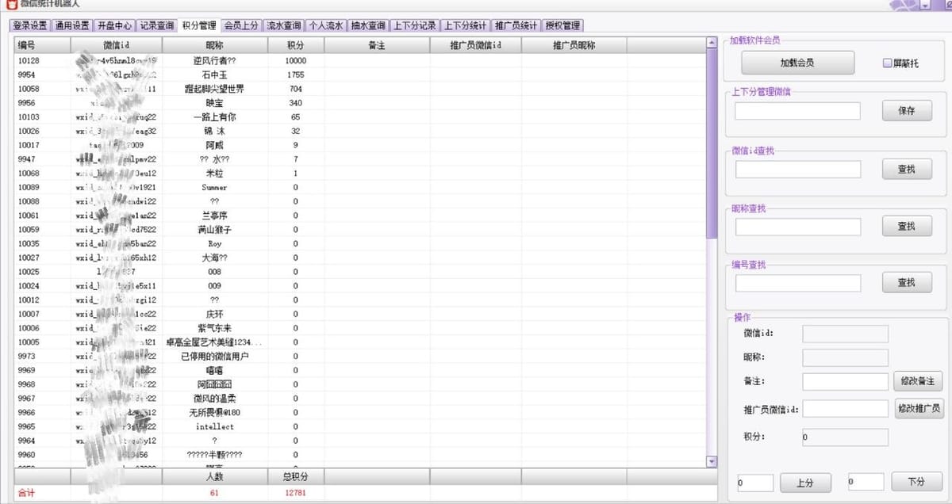Click the 昵称查找 input field
The height and width of the screenshot is (504, 952).
click(x=797, y=227)
